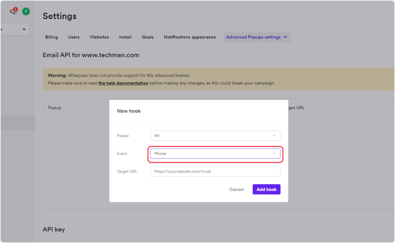Viewport: 395px width, 243px height.
Task: Open the Notifications appearance tab
Action: [189, 37]
